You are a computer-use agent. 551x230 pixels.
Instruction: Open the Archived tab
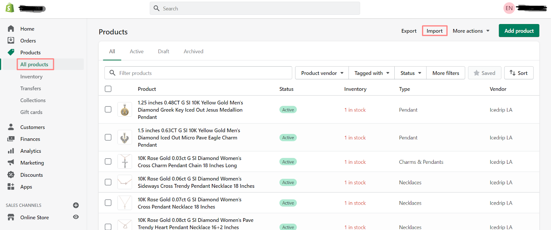coord(194,51)
